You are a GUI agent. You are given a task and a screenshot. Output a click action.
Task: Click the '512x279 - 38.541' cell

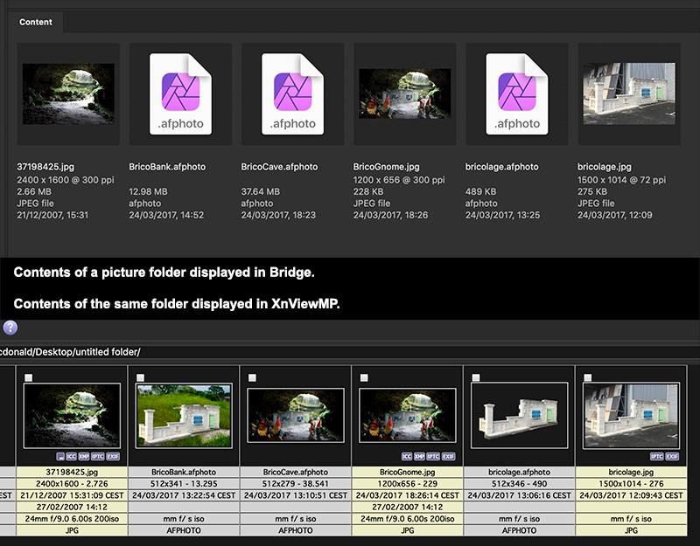point(296,484)
